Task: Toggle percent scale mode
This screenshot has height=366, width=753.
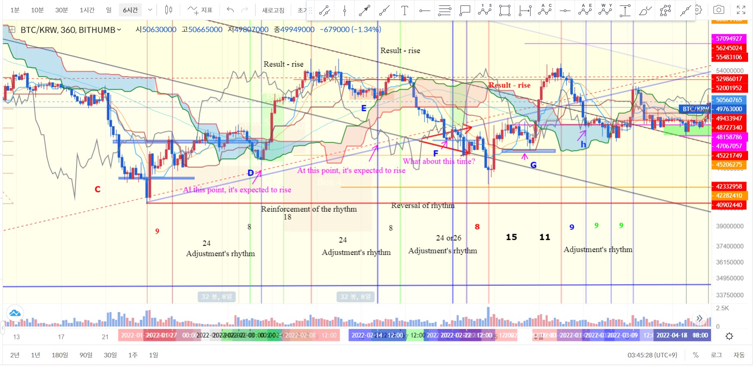Action: [695, 355]
